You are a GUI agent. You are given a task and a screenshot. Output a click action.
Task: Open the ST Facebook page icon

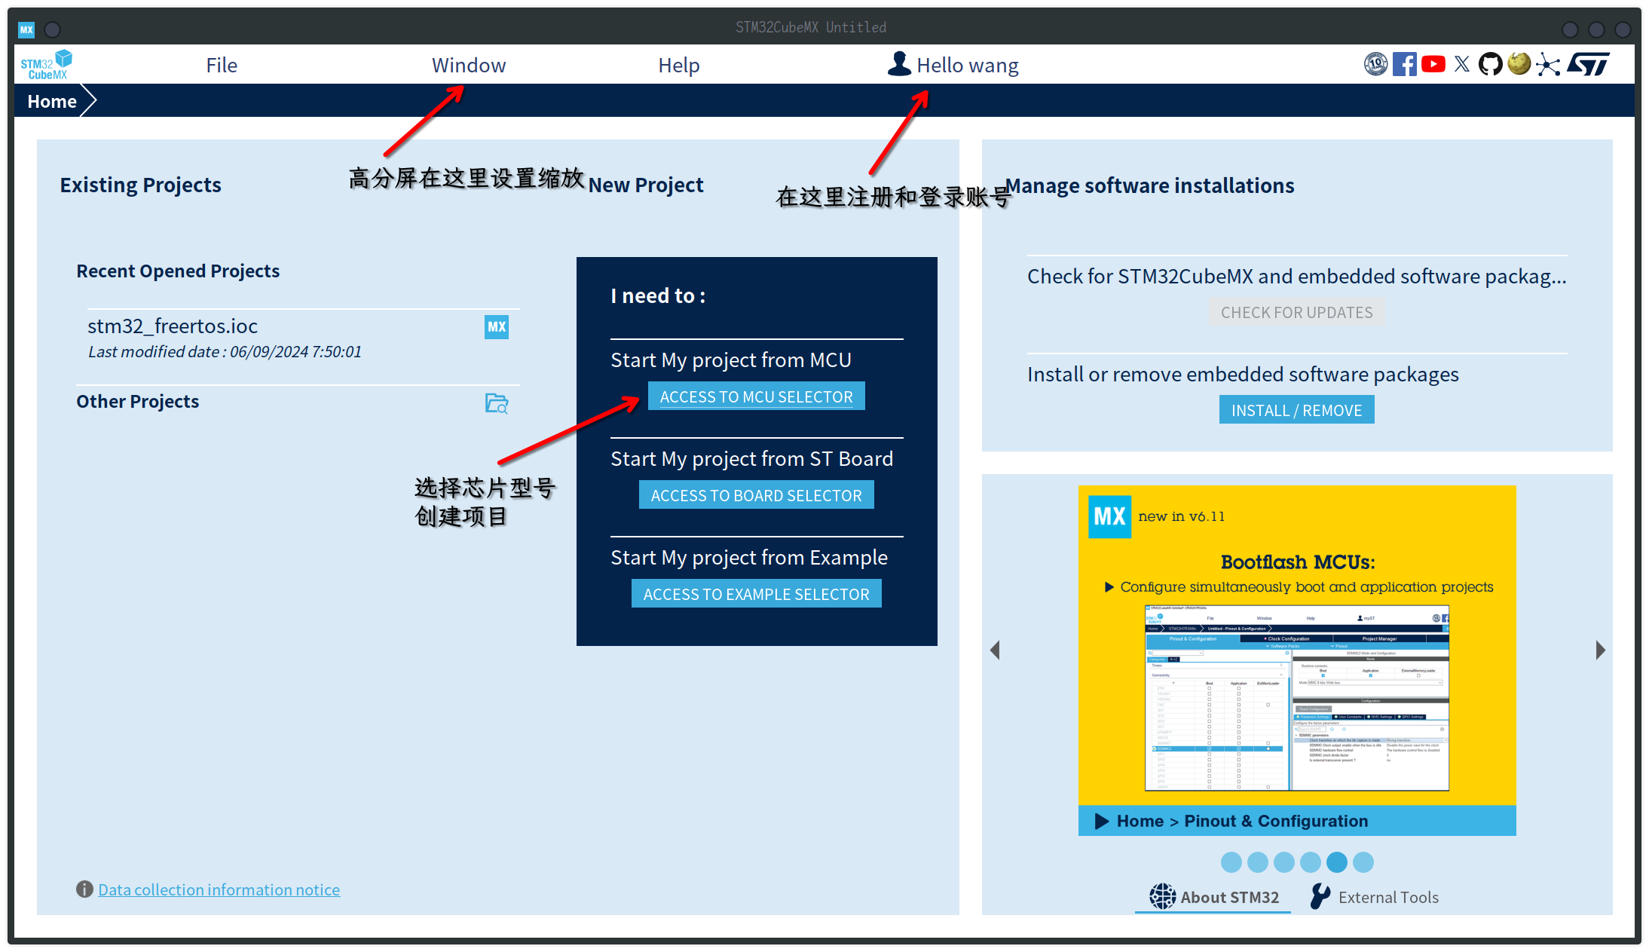click(1404, 64)
